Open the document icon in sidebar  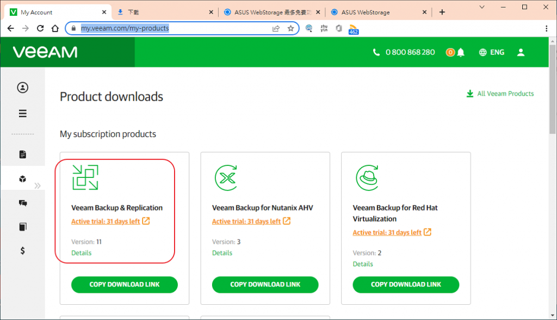pyautogui.click(x=23, y=155)
